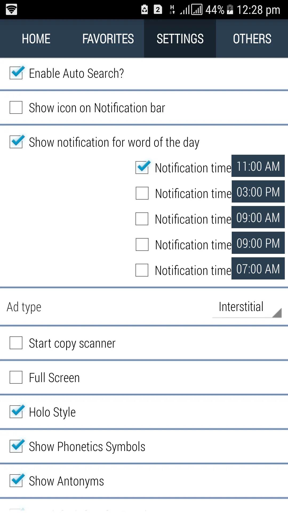Enable Show icon on Notification bar
Screen dimensions: 288x513
click(16, 107)
